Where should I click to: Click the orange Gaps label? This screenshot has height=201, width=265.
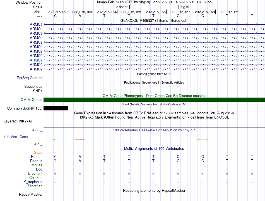[x=38, y=153]
